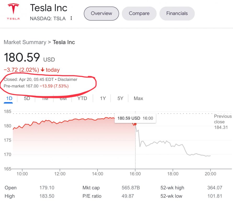Show the 5D chart range
The width and height of the screenshot is (233, 201).
[27, 98]
